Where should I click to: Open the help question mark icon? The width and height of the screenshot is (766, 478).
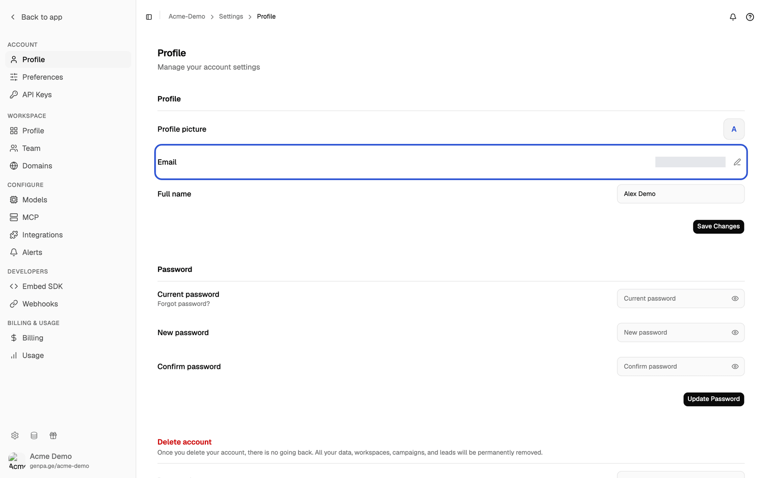pyautogui.click(x=750, y=17)
